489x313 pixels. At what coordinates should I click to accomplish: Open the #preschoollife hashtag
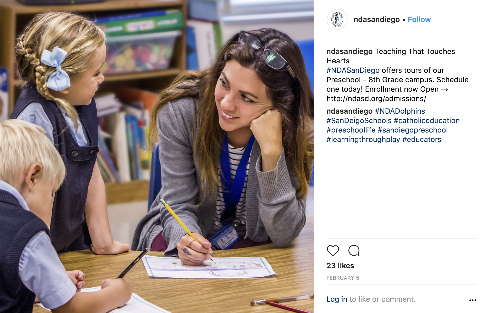pyautogui.click(x=351, y=130)
